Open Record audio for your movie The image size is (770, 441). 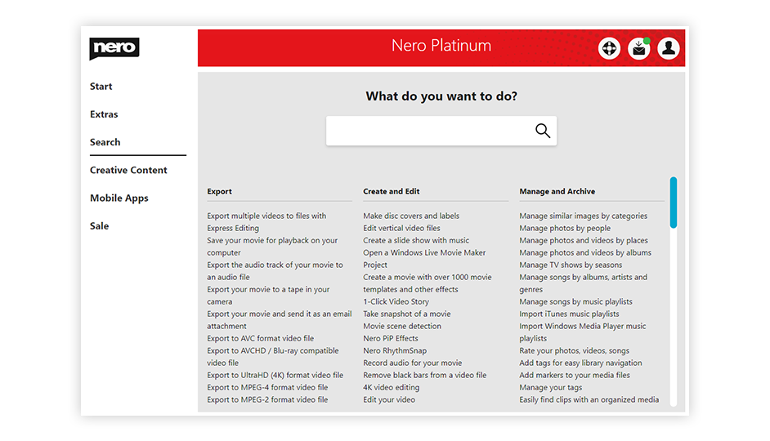point(413,363)
